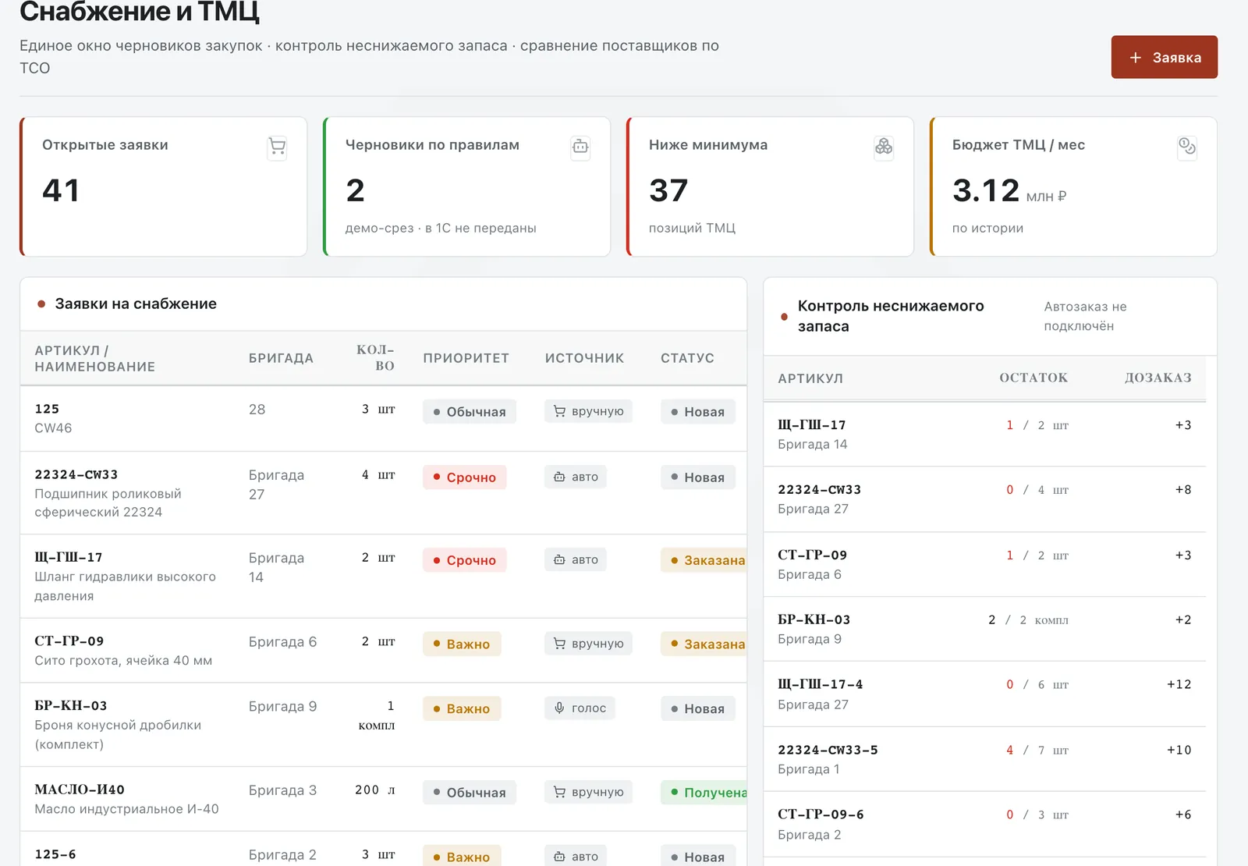Click the shopping cart icon on Открытые заявки card
The height and width of the screenshot is (866, 1248).
(277, 147)
